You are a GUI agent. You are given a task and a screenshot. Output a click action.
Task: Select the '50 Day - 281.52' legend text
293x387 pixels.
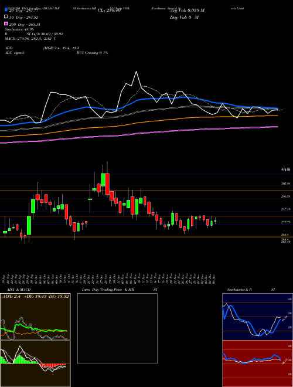pyautogui.click(x=24, y=18)
